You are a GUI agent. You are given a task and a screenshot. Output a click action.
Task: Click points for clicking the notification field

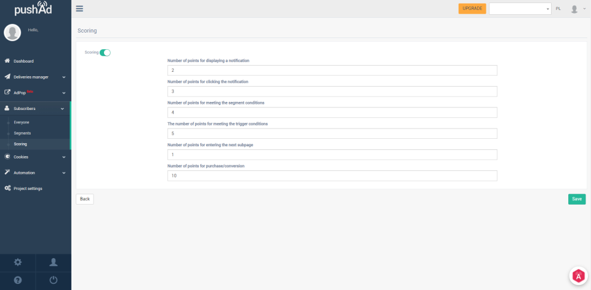pyautogui.click(x=332, y=92)
